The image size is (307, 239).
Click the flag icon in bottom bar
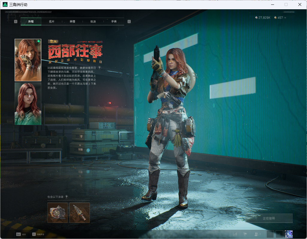(245, 234)
